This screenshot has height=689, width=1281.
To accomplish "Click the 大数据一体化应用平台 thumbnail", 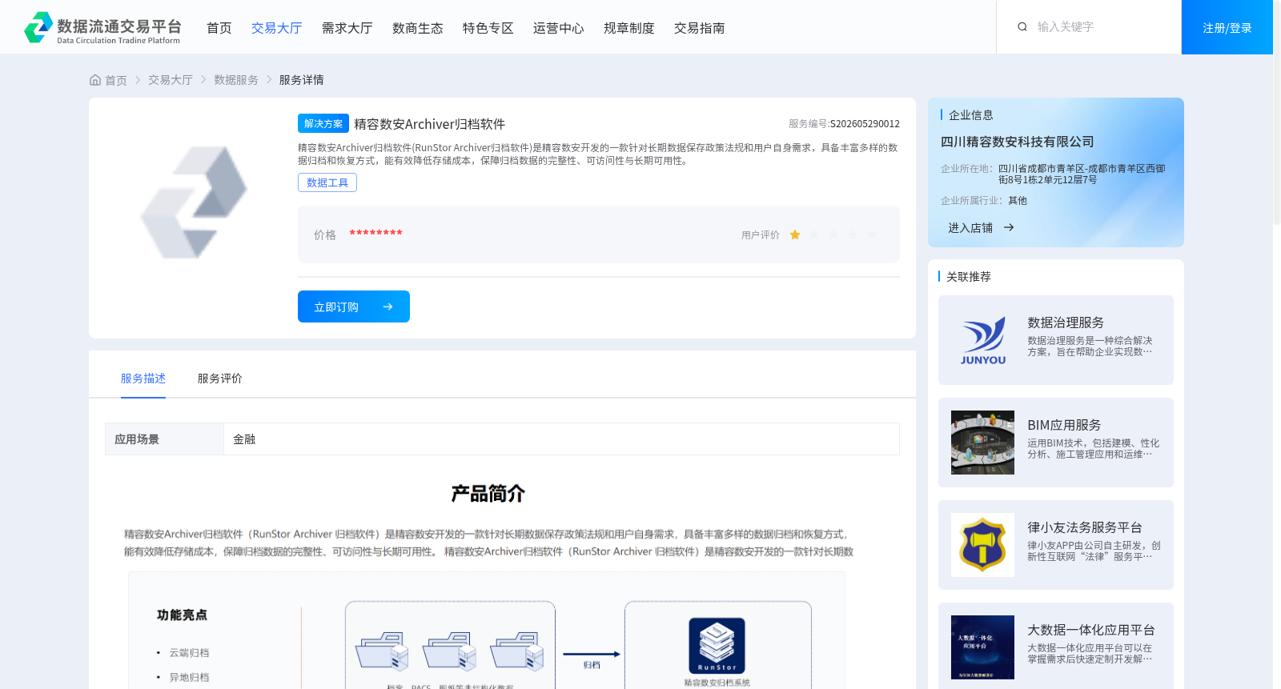I will coord(983,647).
